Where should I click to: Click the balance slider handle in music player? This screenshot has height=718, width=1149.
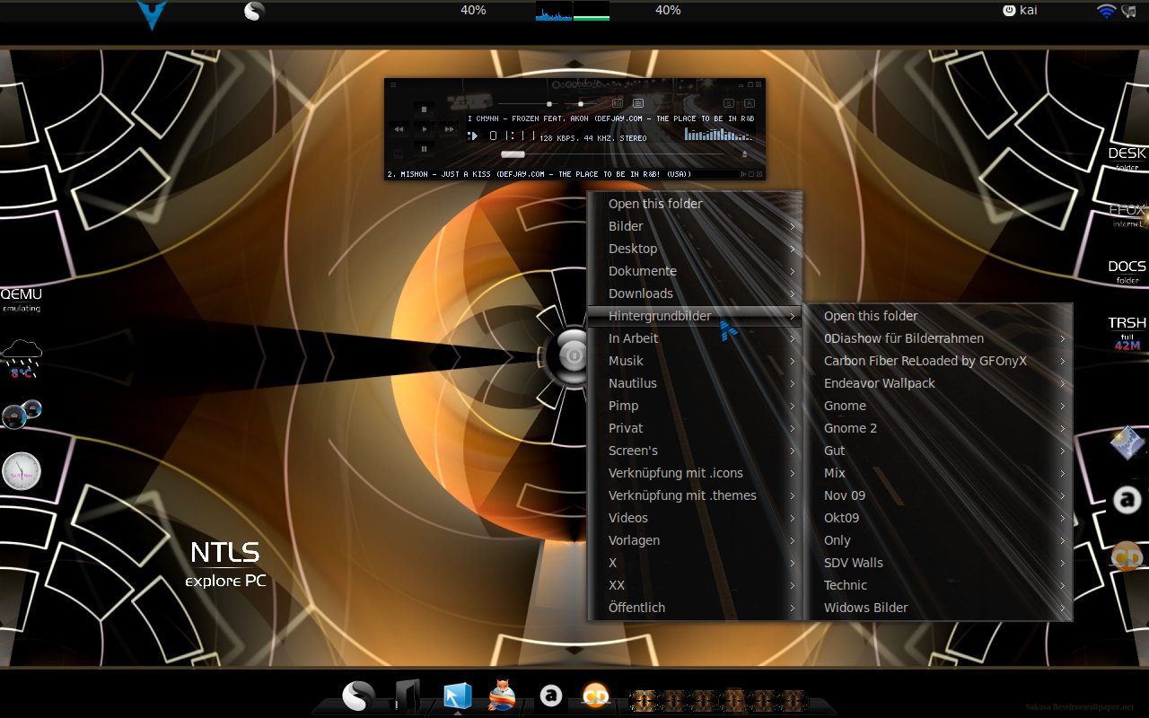pos(581,104)
